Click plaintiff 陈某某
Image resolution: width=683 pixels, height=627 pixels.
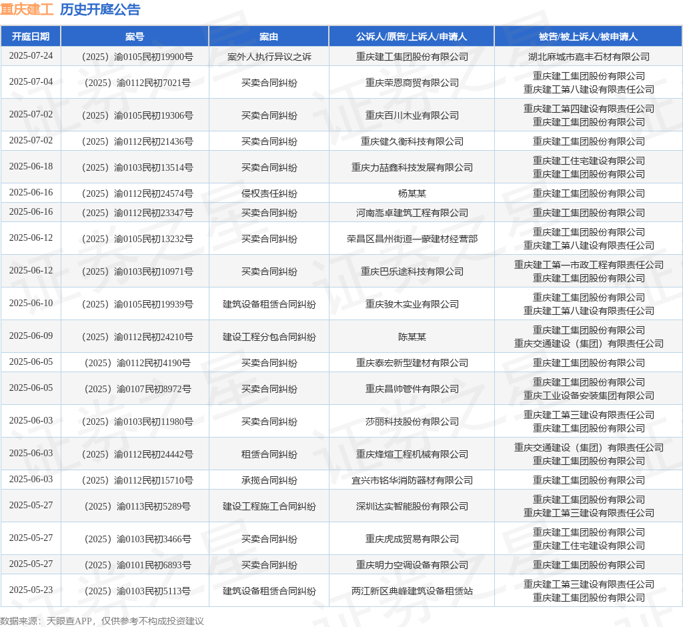click(412, 337)
